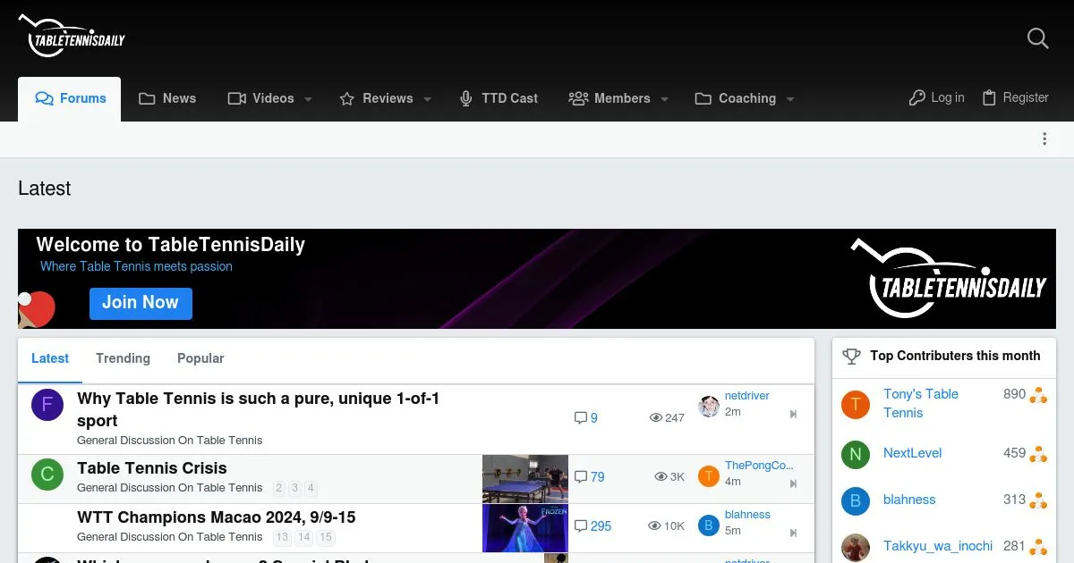Click Takkyu_wa_inochi's photo avatar

[x=856, y=547]
